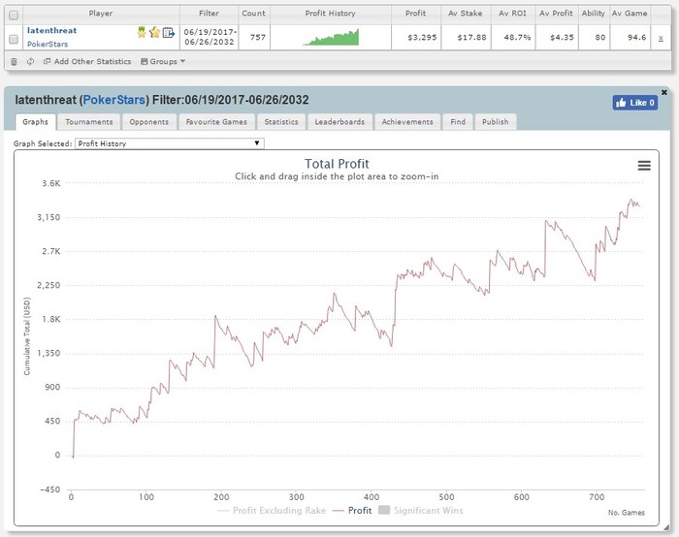Open the Groups dropdown
Viewport: 679px width, 537px height.
163,61
